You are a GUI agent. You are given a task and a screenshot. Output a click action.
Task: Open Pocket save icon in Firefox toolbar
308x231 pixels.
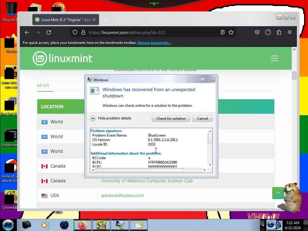257,32
